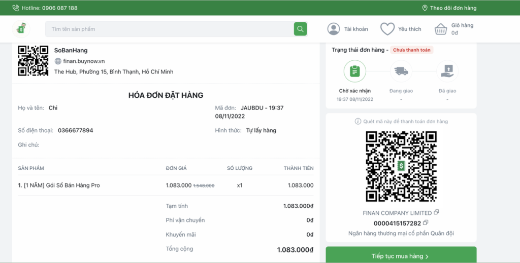Click the payment QR code image
The height and width of the screenshot is (263, 520).
click(x=401, y=166)
